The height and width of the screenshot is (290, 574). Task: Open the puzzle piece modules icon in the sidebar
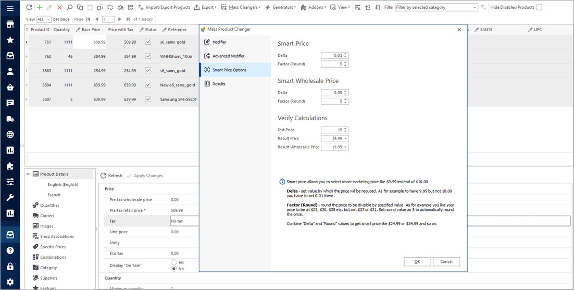point(10,166)
